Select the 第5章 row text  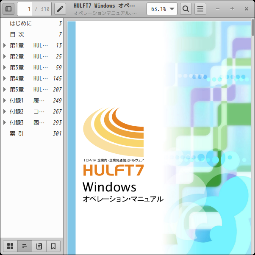29,89
